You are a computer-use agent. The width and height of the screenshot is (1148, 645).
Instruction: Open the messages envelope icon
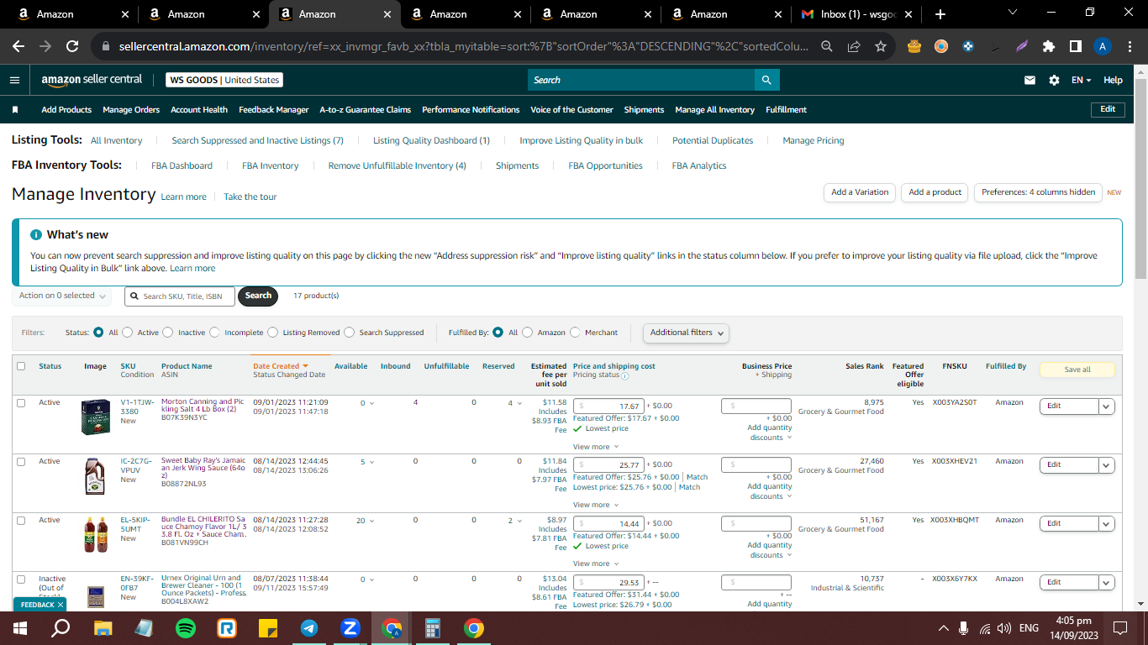[x=1030, y=80]
